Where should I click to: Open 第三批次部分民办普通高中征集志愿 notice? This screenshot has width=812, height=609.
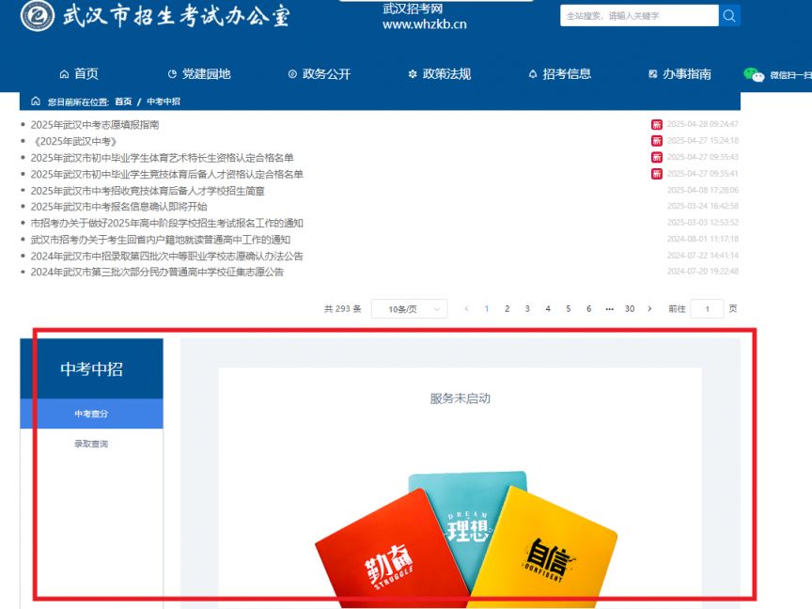[157, 272]
